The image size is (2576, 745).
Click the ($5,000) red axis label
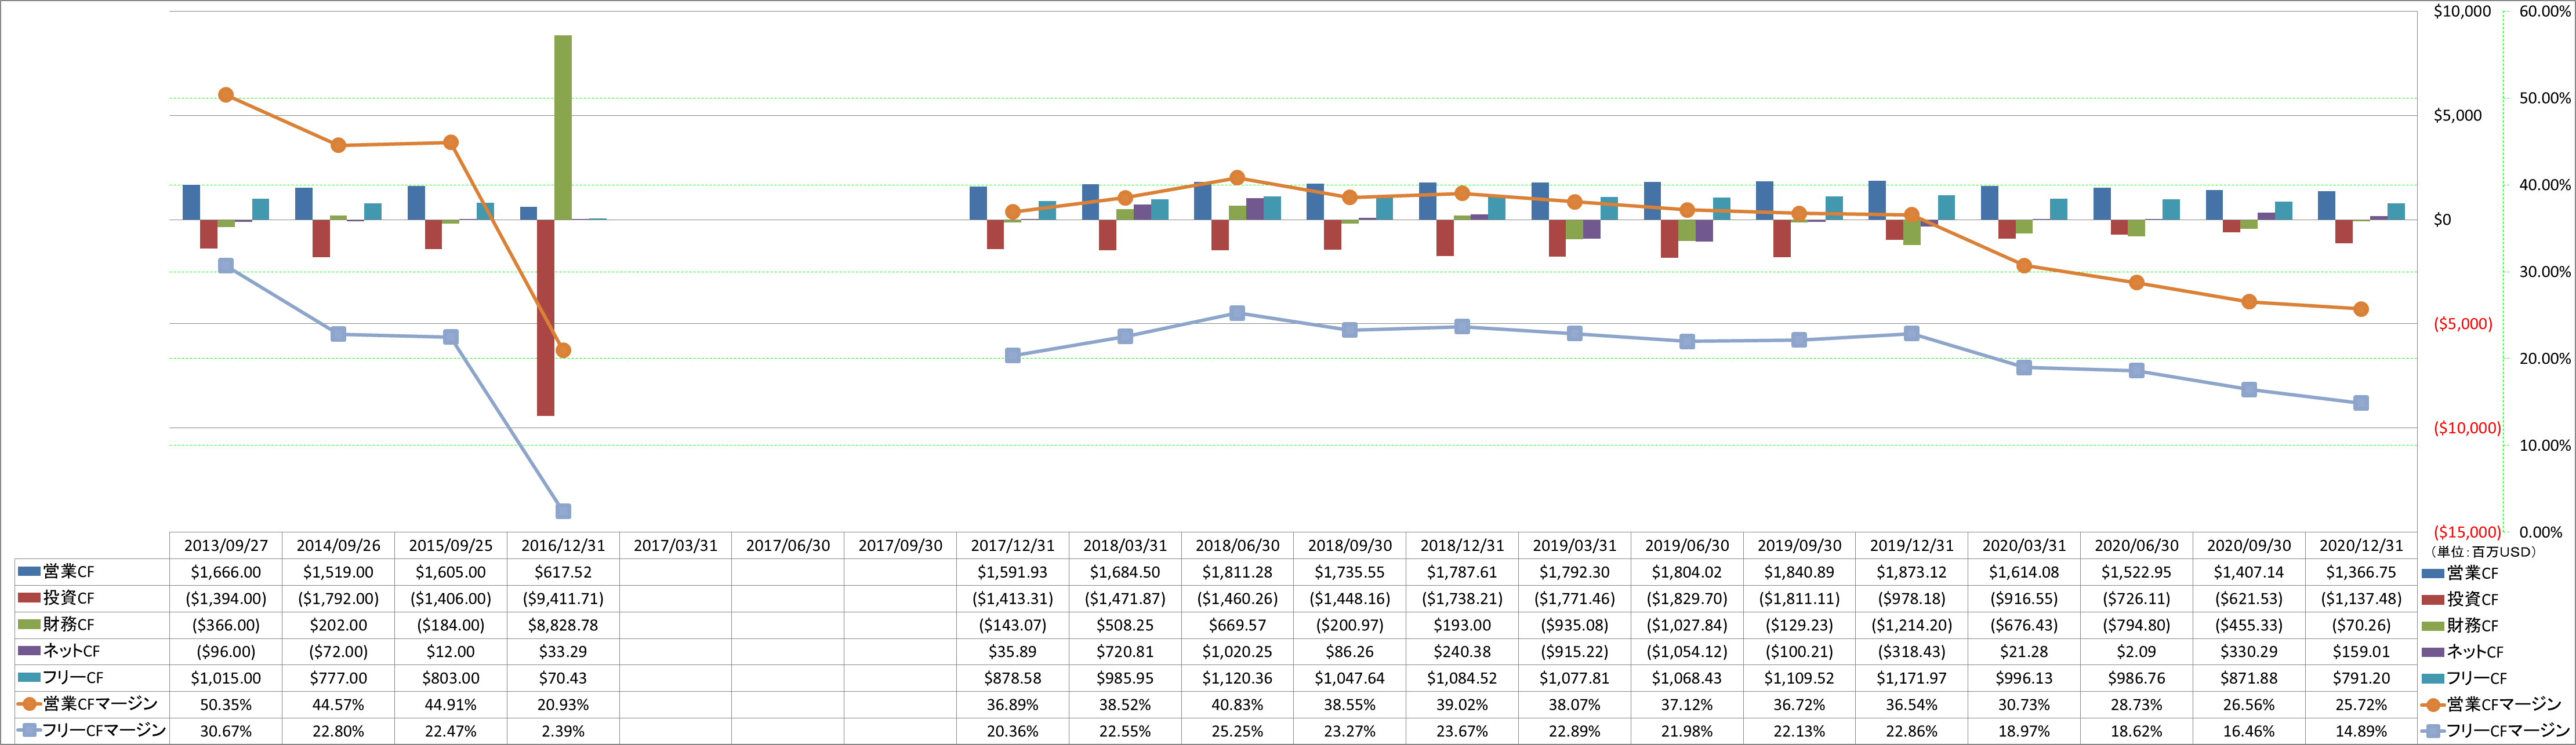(2463, 324)
